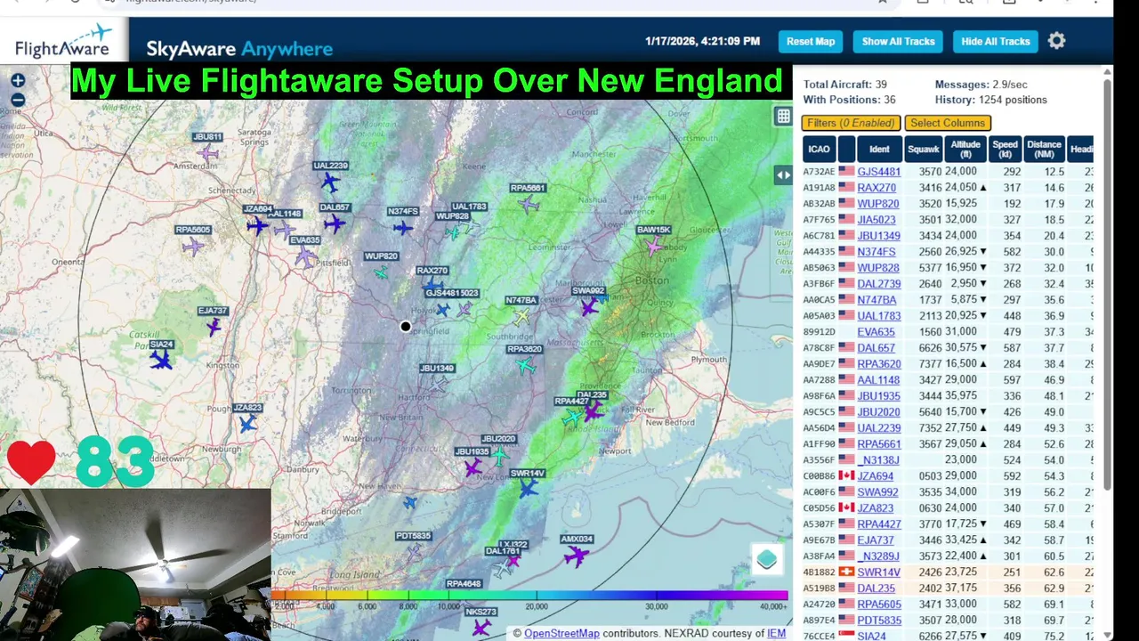Image resolution: width=1139 pixels, height=641 pixels.
Task: Open the layer switcher diamond icon
Action: [767, 559]
